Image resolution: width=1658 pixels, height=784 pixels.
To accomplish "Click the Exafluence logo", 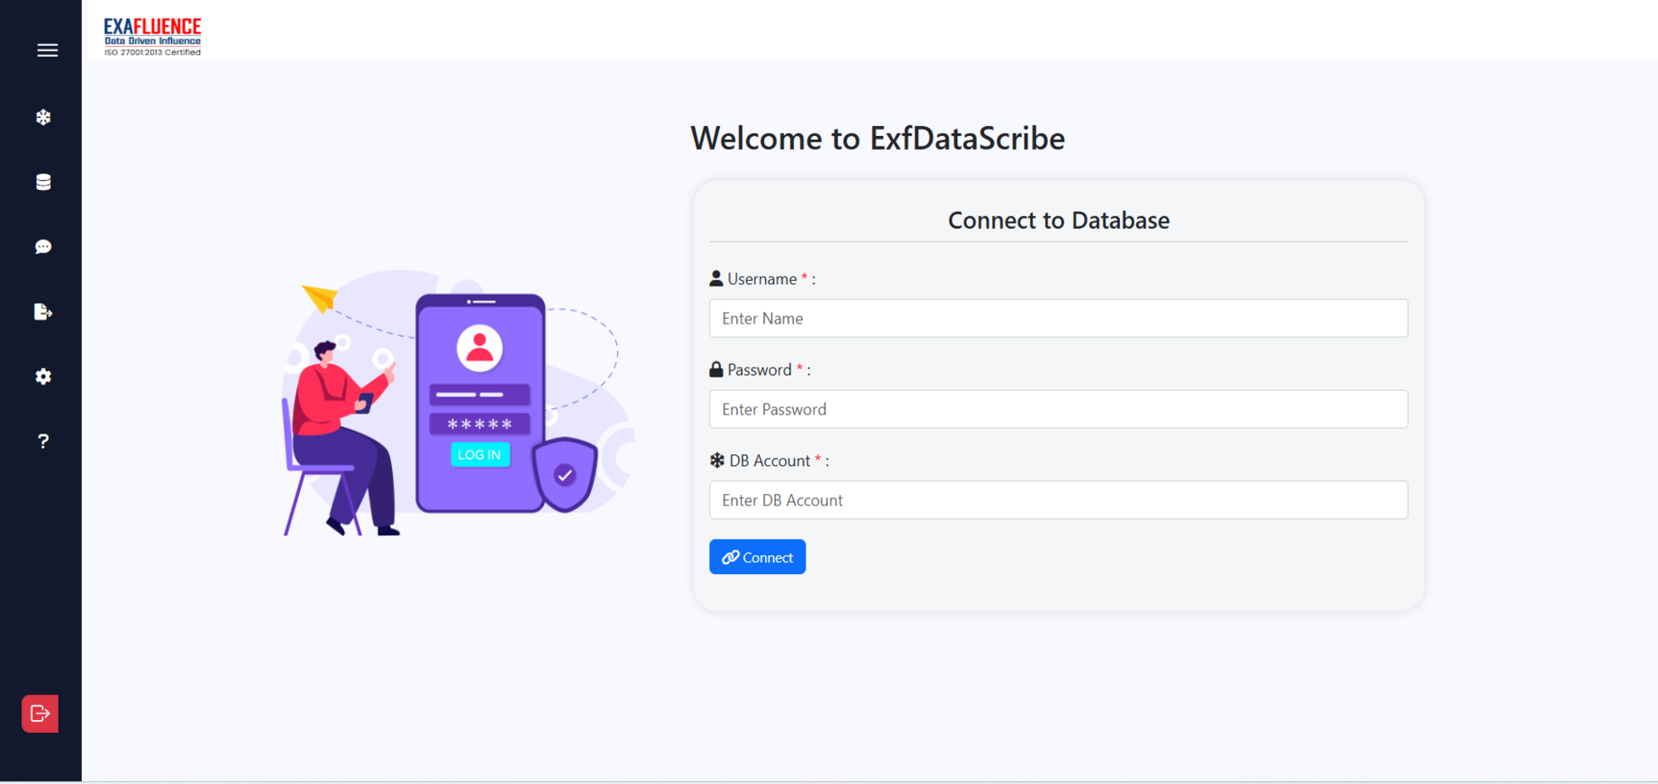I will click(152, 37).
